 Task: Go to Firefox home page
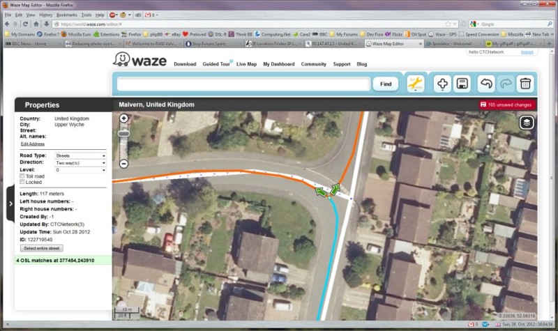point(36,24)
